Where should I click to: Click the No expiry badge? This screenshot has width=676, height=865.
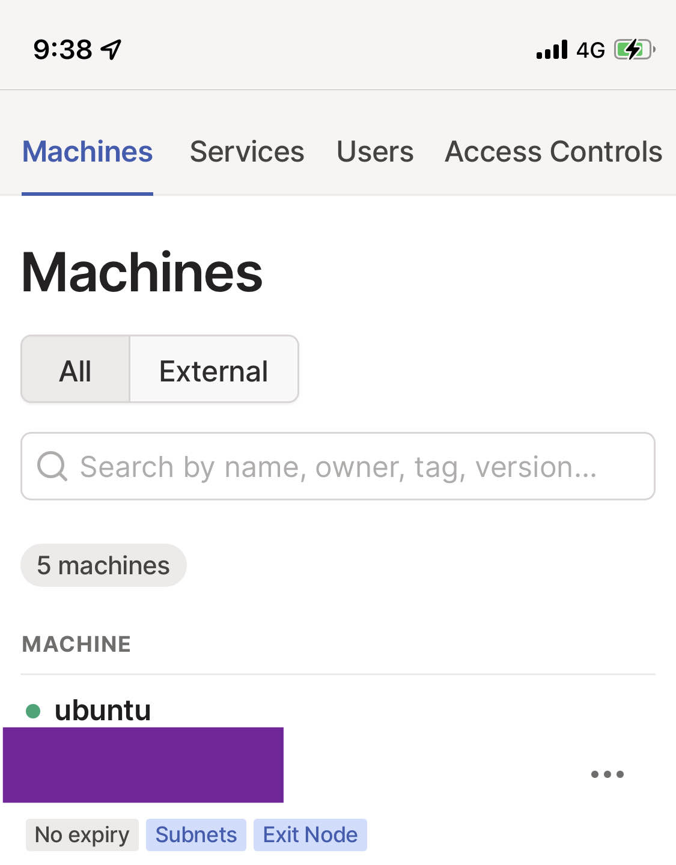[x=82, y=834]
